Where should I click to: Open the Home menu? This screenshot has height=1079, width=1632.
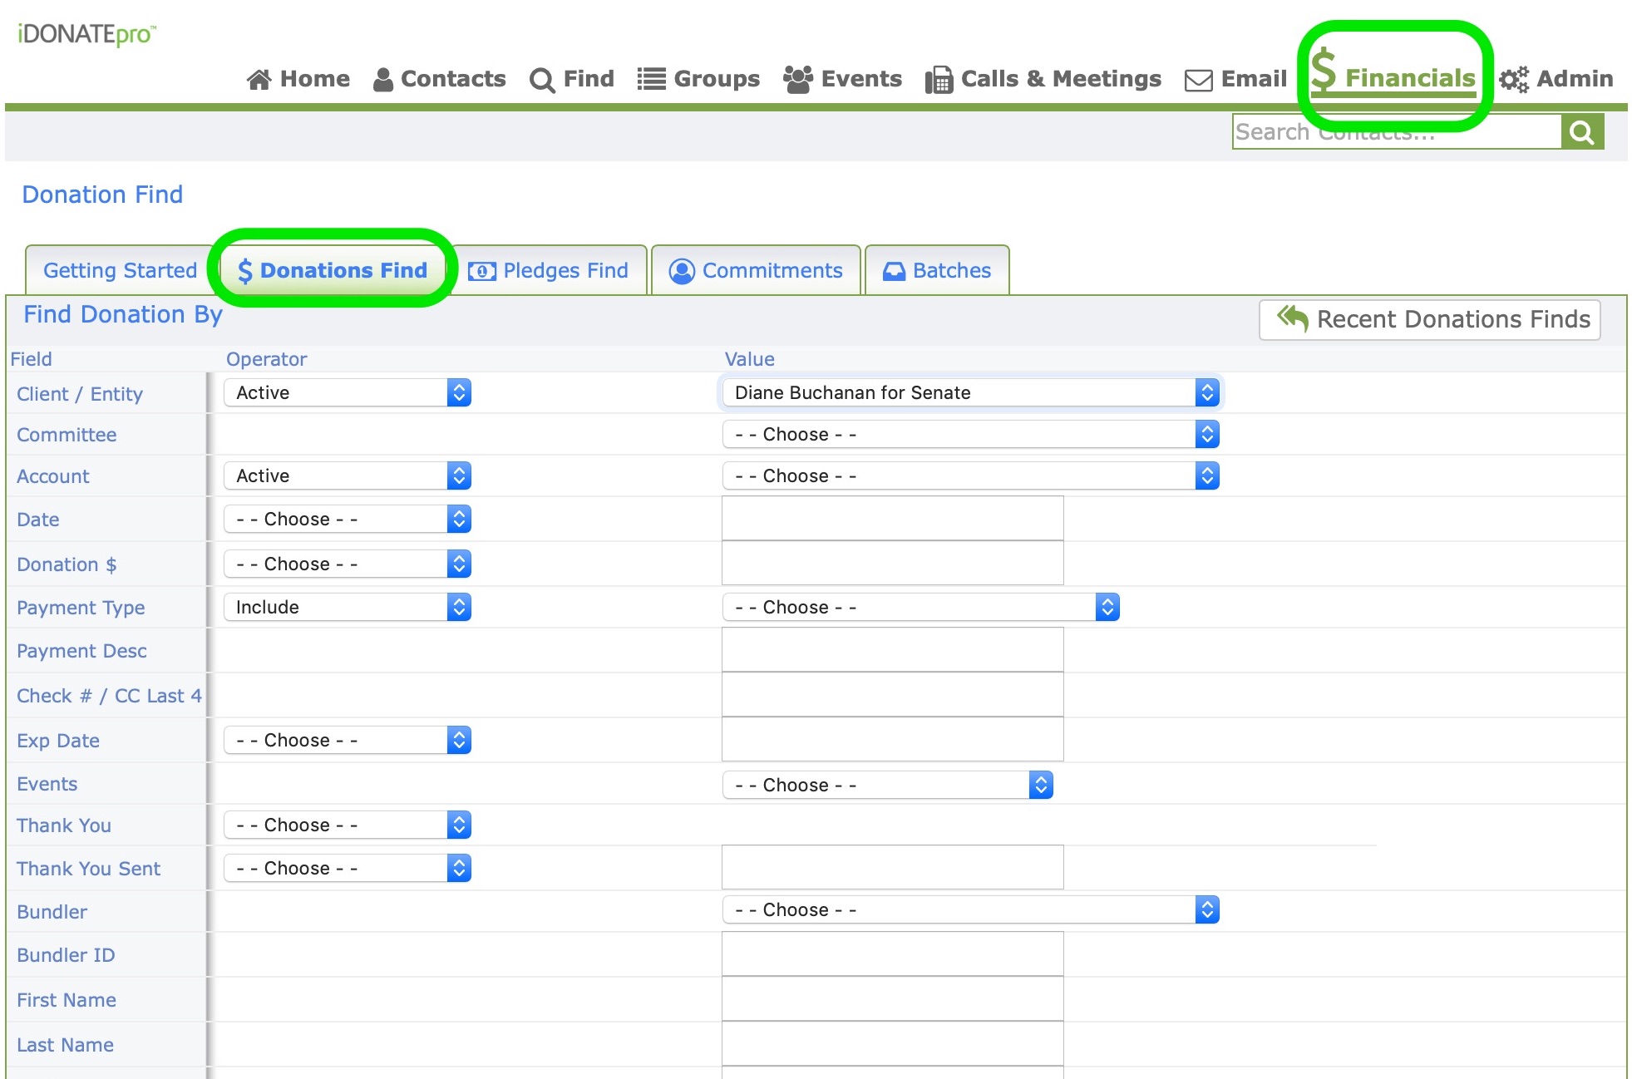tap(298, 80)
